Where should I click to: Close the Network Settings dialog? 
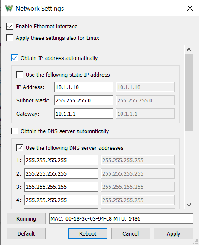click(190, 8)
